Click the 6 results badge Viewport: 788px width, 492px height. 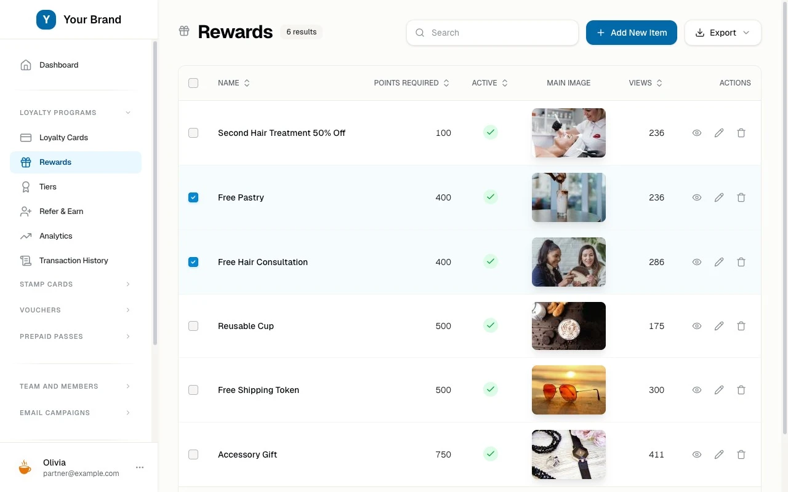301,32
